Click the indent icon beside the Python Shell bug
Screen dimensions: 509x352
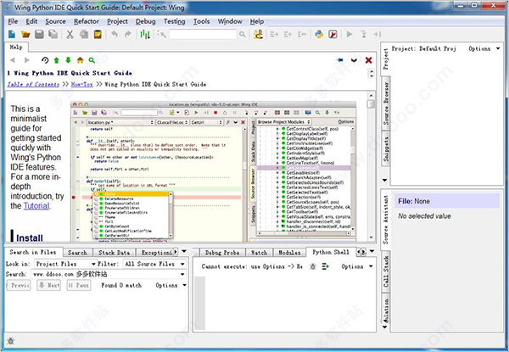325,266
